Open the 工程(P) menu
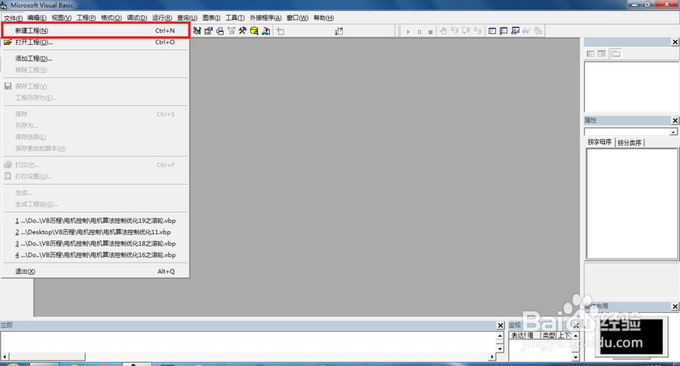The image size is (680, 366). [86, 18]
